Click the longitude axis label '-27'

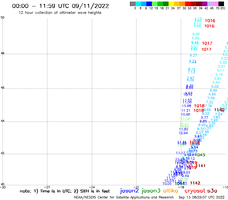click(47, 187)
